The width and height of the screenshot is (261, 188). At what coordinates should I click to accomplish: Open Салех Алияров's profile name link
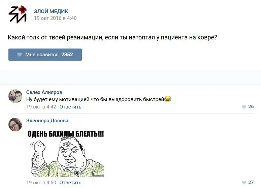44,92
